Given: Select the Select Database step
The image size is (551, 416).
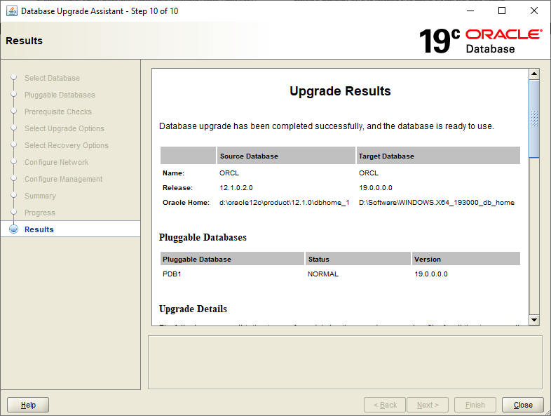Looking at the screenshot, I should click(52, 78).
